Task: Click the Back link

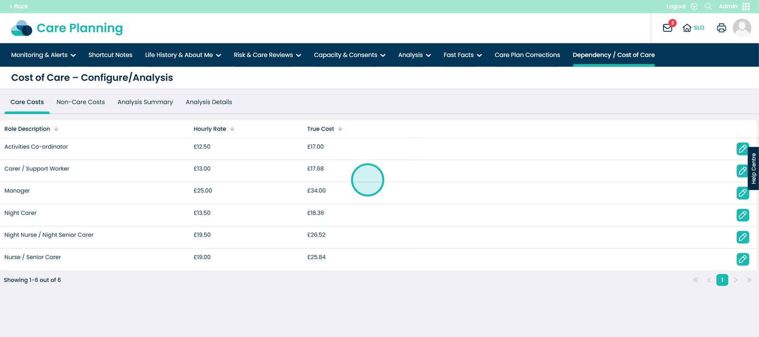Action: click(x=19, y=6)
